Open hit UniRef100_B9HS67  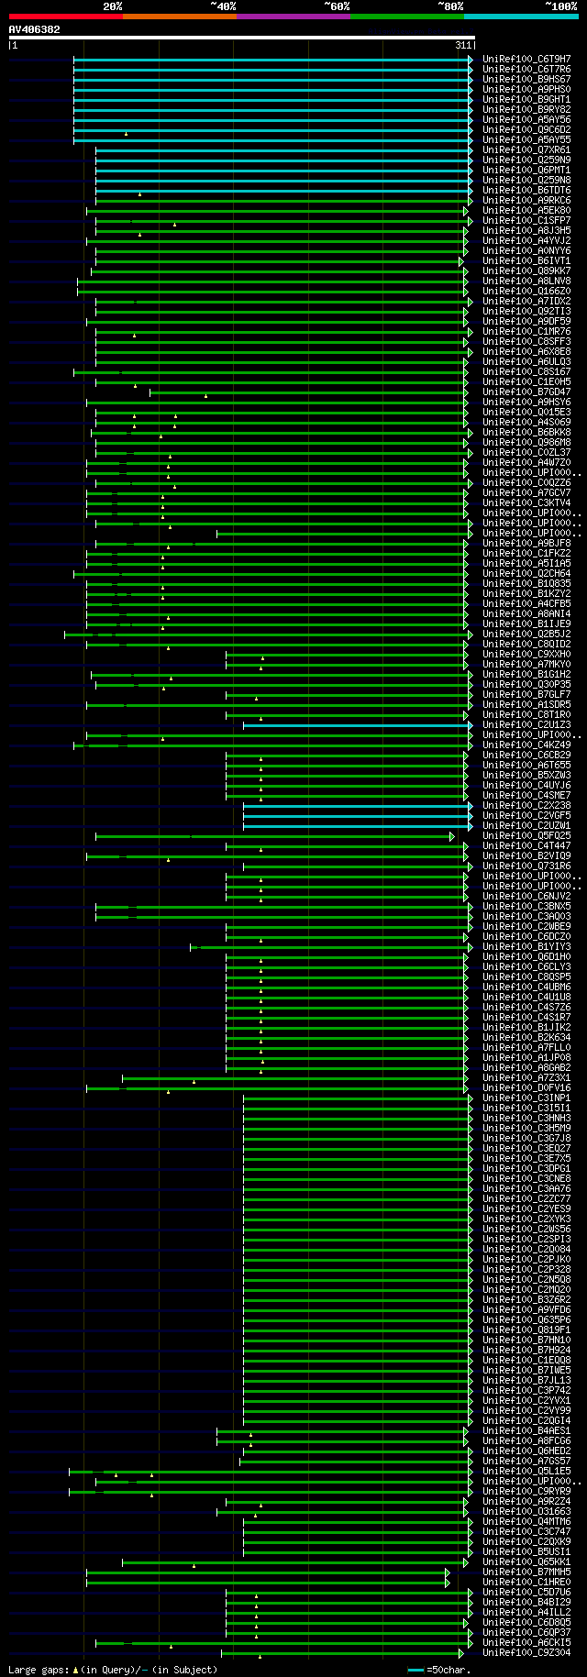pos(526,80)
